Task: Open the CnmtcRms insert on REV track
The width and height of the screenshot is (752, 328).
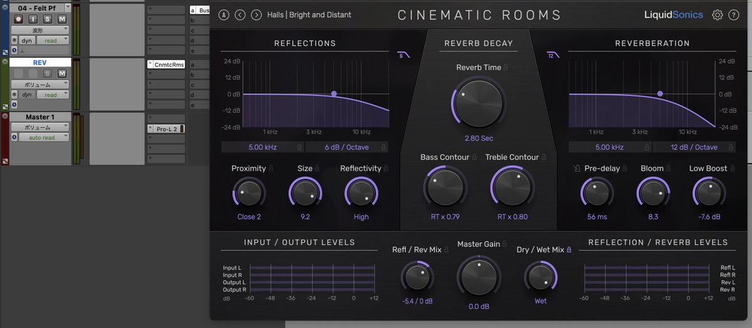Action: tap(166, 64)
